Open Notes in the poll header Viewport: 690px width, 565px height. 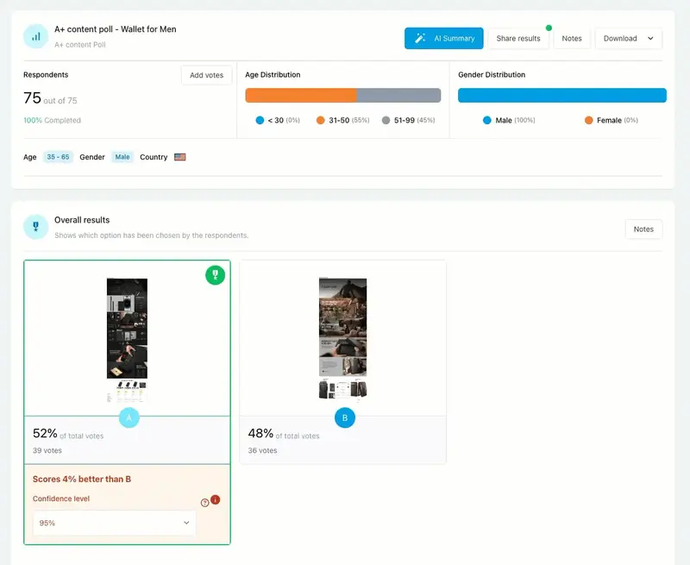(x=572, y=38)
